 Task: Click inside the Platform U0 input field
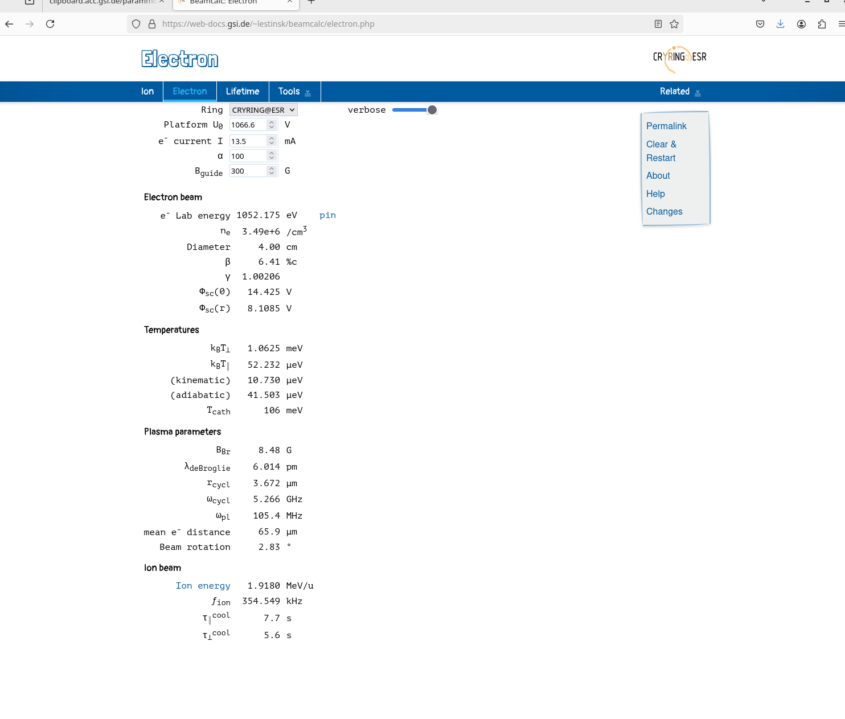click(249, 125)
